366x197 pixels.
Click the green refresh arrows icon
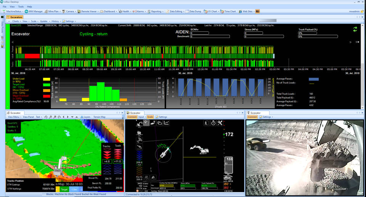point(355,29)
